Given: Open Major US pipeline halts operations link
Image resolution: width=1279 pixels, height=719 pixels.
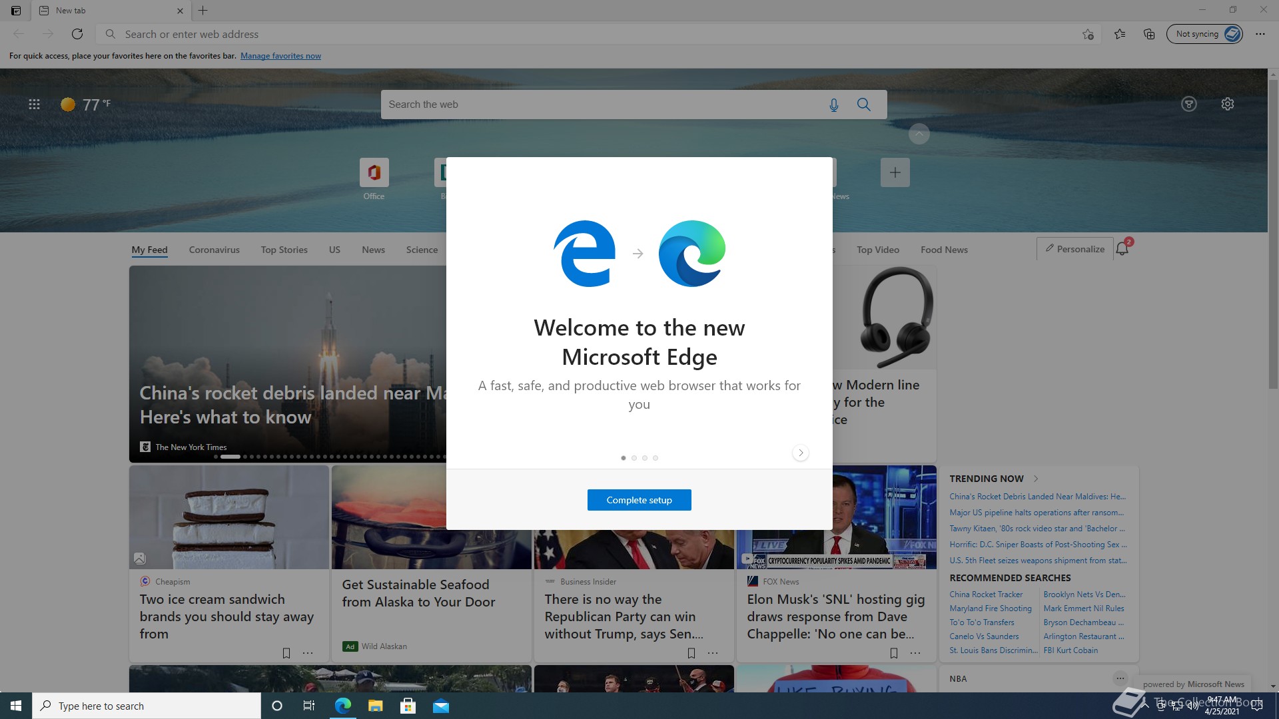Looking at the screenshot, I should pos(1037,513).
